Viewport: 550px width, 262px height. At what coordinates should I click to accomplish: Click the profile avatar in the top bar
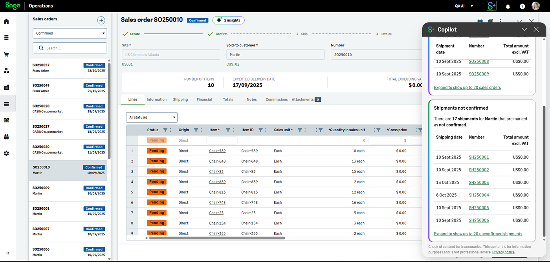[535, 6]
